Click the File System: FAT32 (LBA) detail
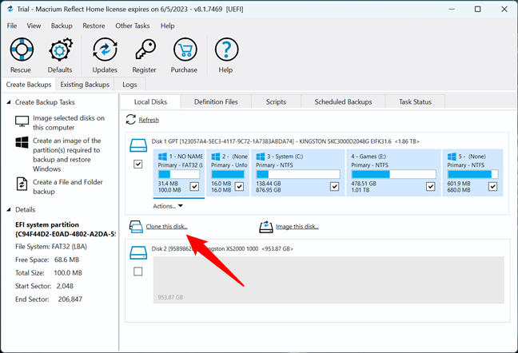 click(x=51, y=247)
